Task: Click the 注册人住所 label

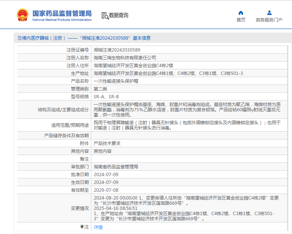Action: click(78, 66)
